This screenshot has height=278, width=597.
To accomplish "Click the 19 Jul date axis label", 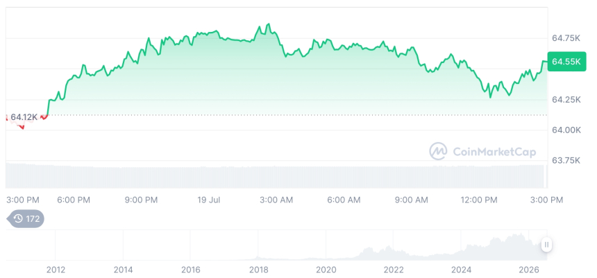I will (209, 200).
